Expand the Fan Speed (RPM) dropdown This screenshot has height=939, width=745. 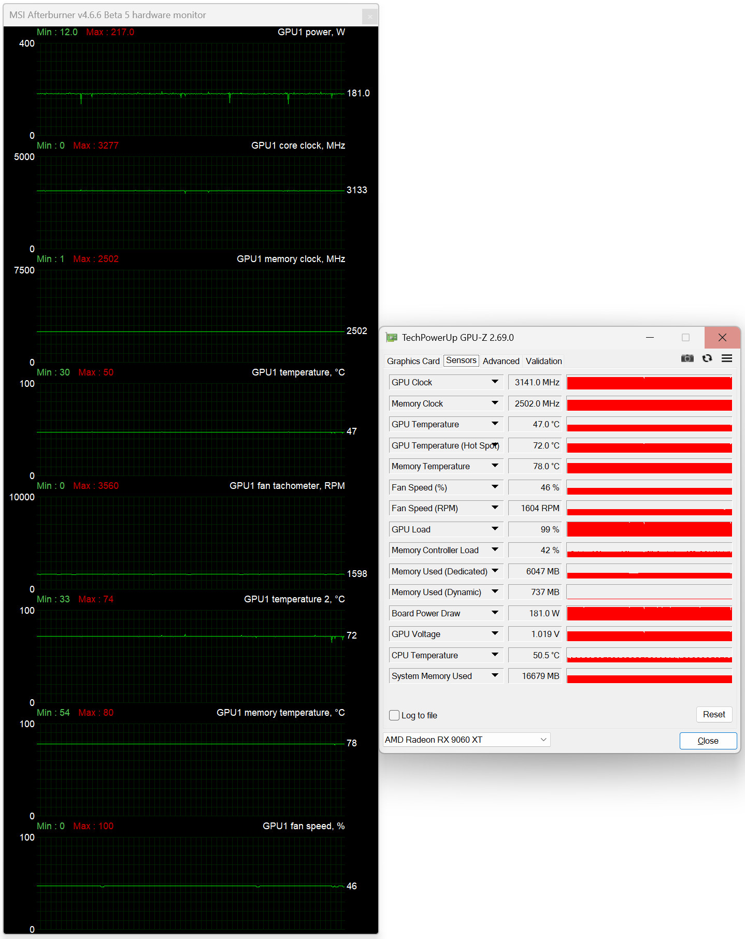pos(495,508)
